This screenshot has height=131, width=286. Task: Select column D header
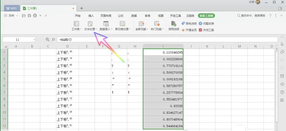(x=67, y=47)
